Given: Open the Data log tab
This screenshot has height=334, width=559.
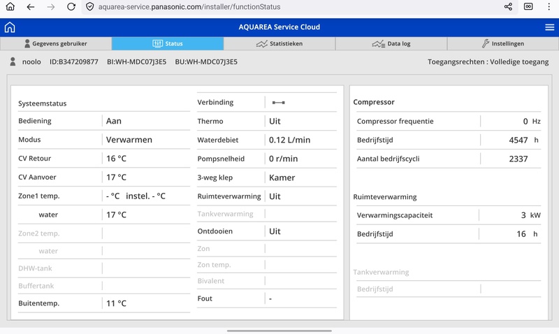Looking at the screenshot, I should 391,43.
